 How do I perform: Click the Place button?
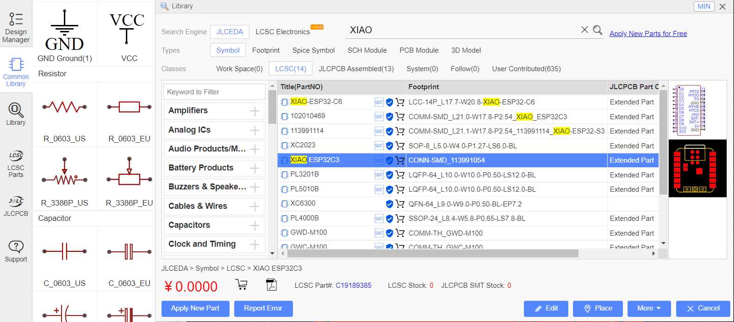pos(598,309)
